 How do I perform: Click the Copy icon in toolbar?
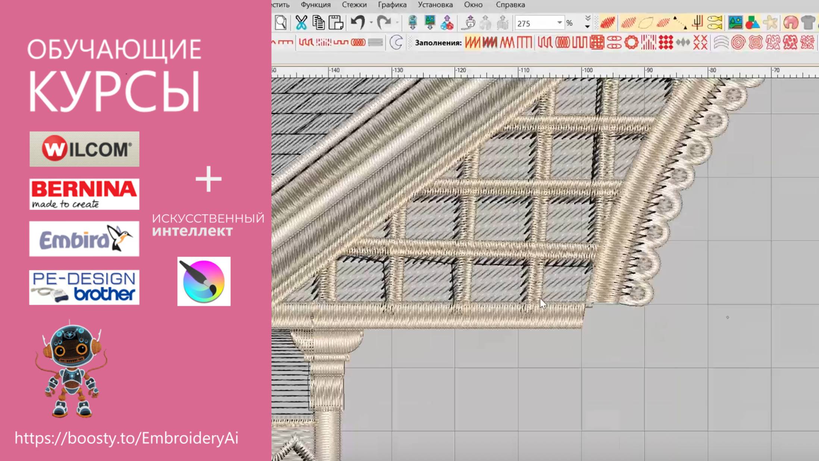click(x=318, y=23)
